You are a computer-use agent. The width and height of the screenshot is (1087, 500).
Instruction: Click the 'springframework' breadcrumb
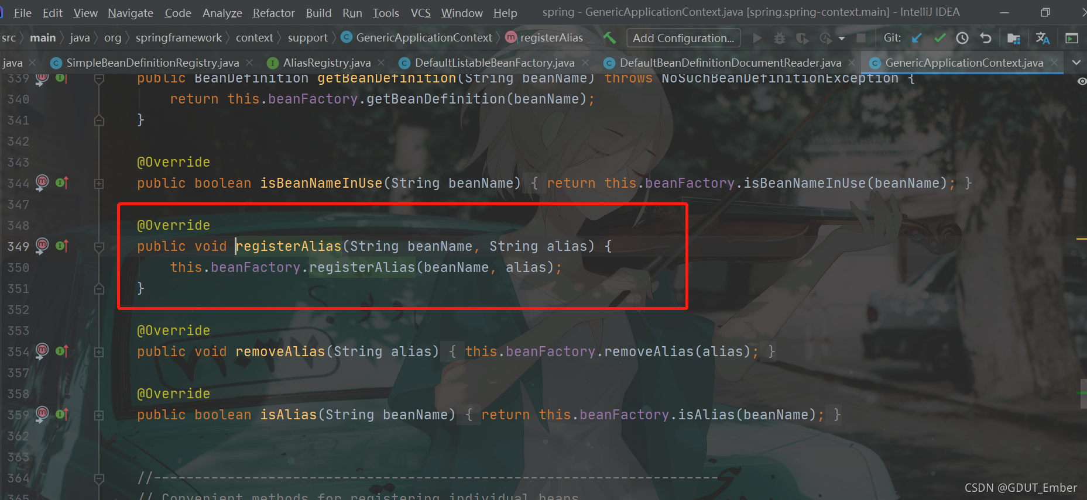coord(179,38)
